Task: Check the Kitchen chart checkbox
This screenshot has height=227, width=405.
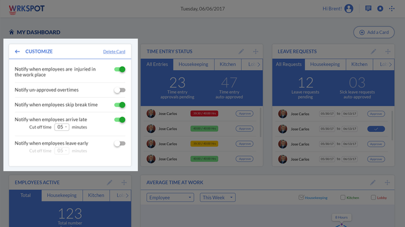Action: tap(343, 198)
